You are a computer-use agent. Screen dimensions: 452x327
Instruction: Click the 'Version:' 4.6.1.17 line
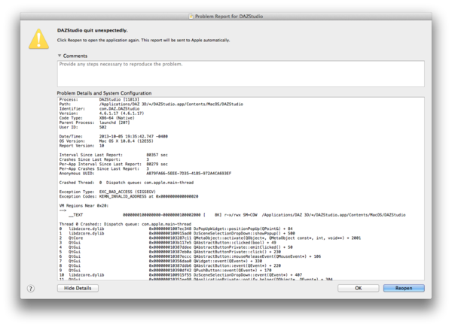102,114
